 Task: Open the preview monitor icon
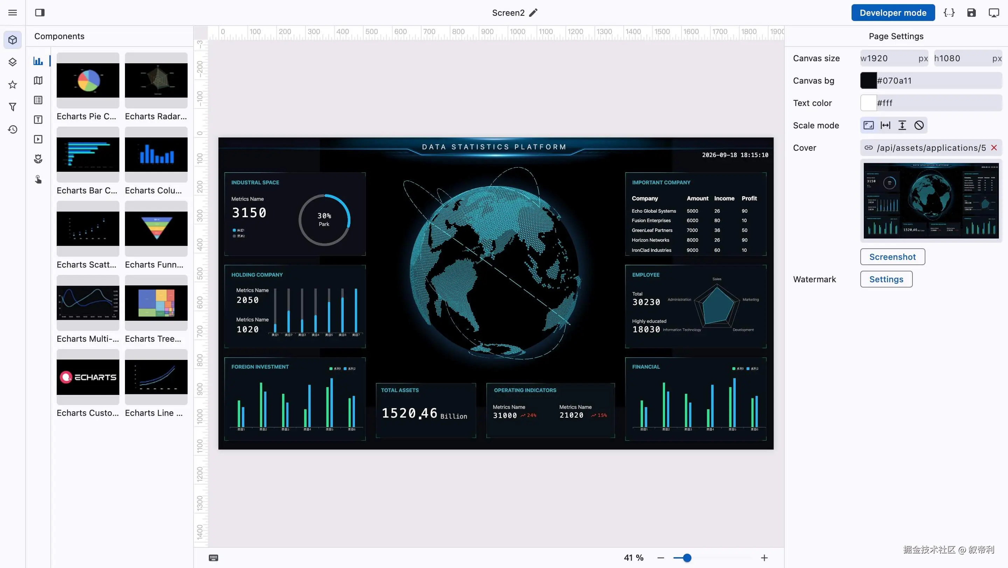point(994,13)
